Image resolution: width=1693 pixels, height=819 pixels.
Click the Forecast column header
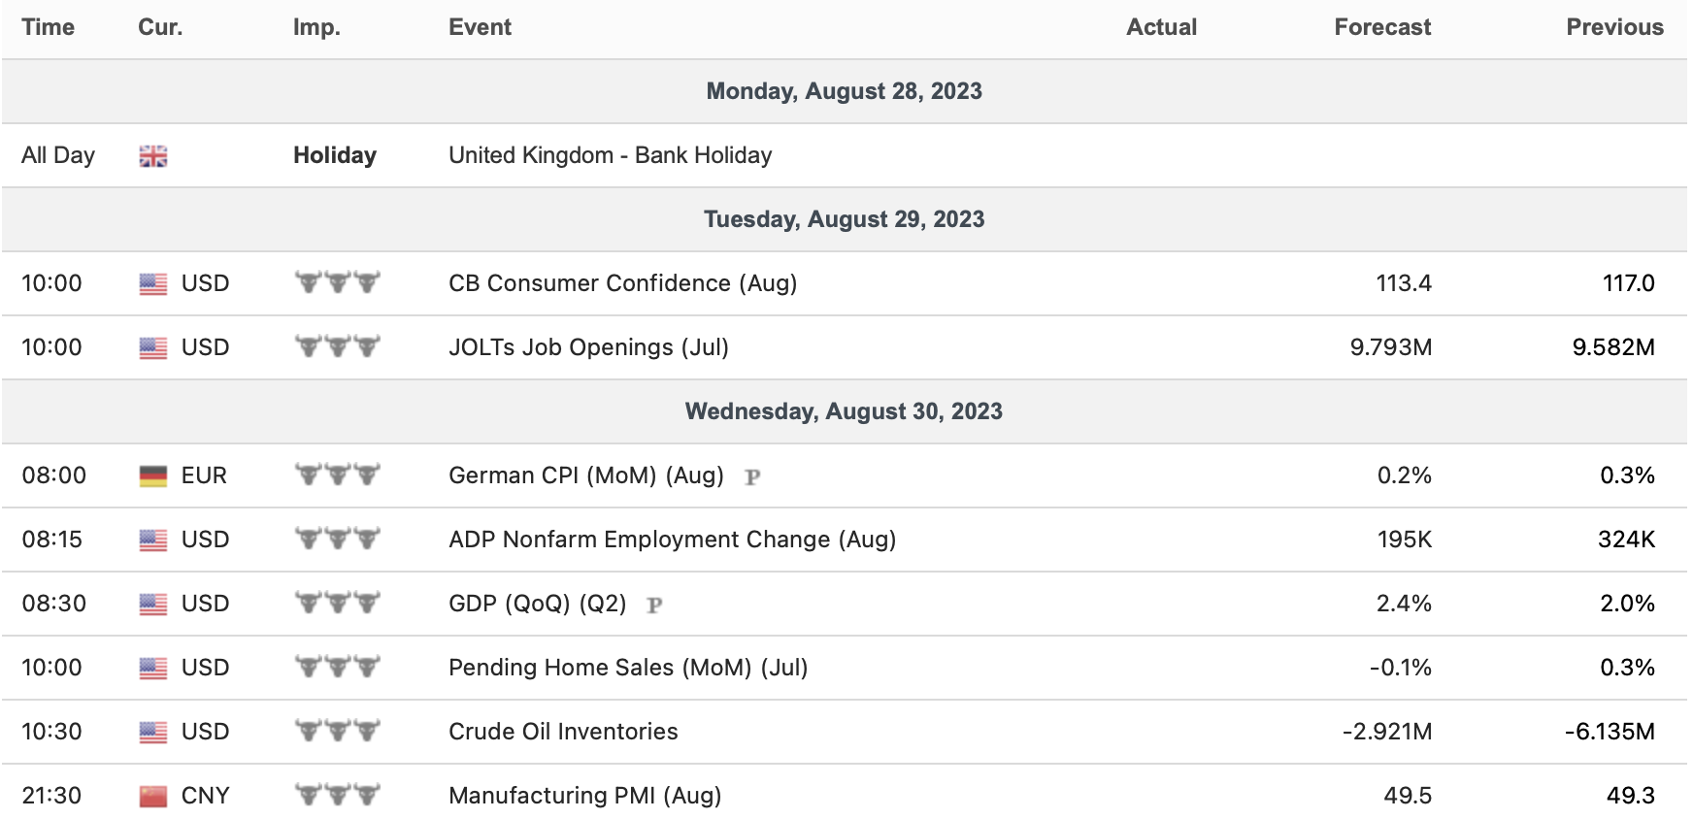1381,27
